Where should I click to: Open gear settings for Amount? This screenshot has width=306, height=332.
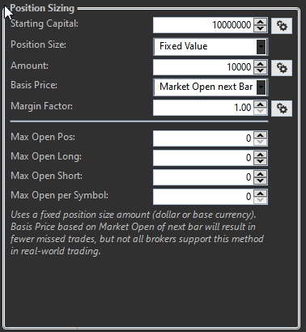coord(282,68)
